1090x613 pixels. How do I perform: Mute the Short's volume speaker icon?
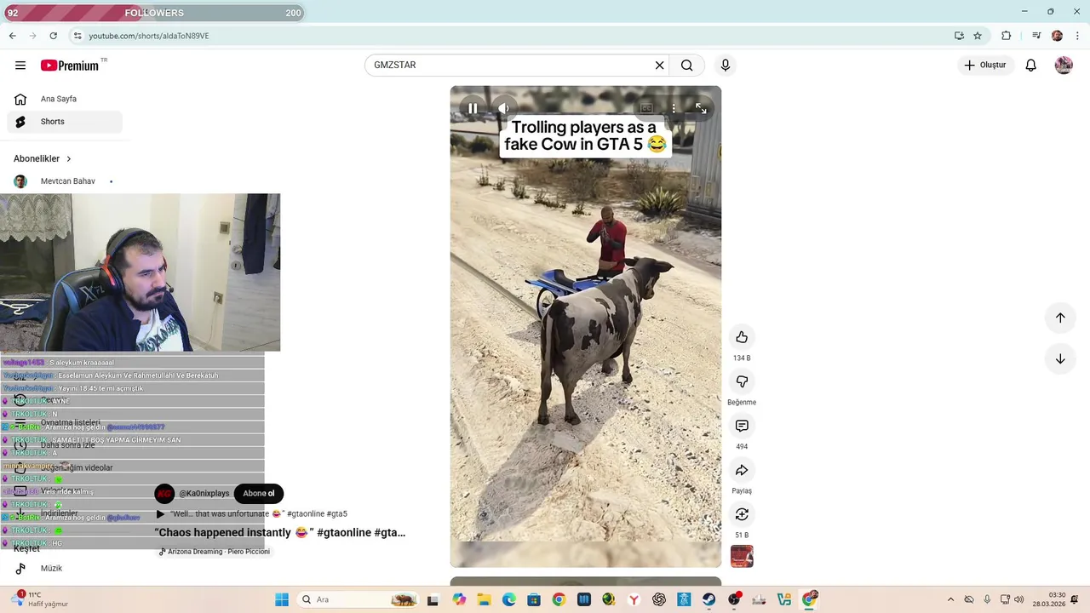tap(503, 108)
